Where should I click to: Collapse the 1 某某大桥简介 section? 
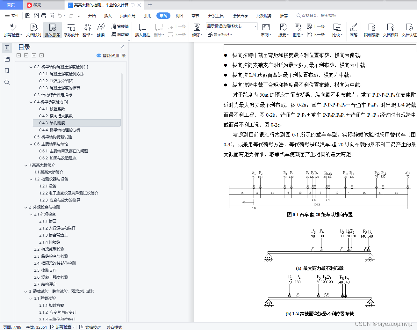point(26,165)
